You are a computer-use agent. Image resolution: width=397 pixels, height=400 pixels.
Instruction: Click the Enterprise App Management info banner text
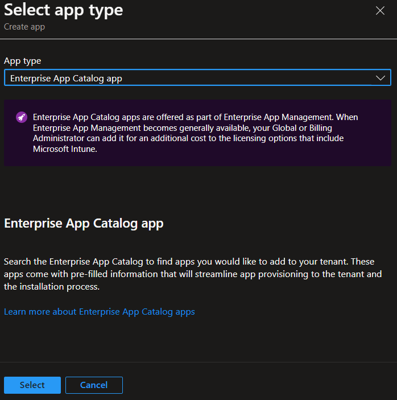[x=195, y=133]
